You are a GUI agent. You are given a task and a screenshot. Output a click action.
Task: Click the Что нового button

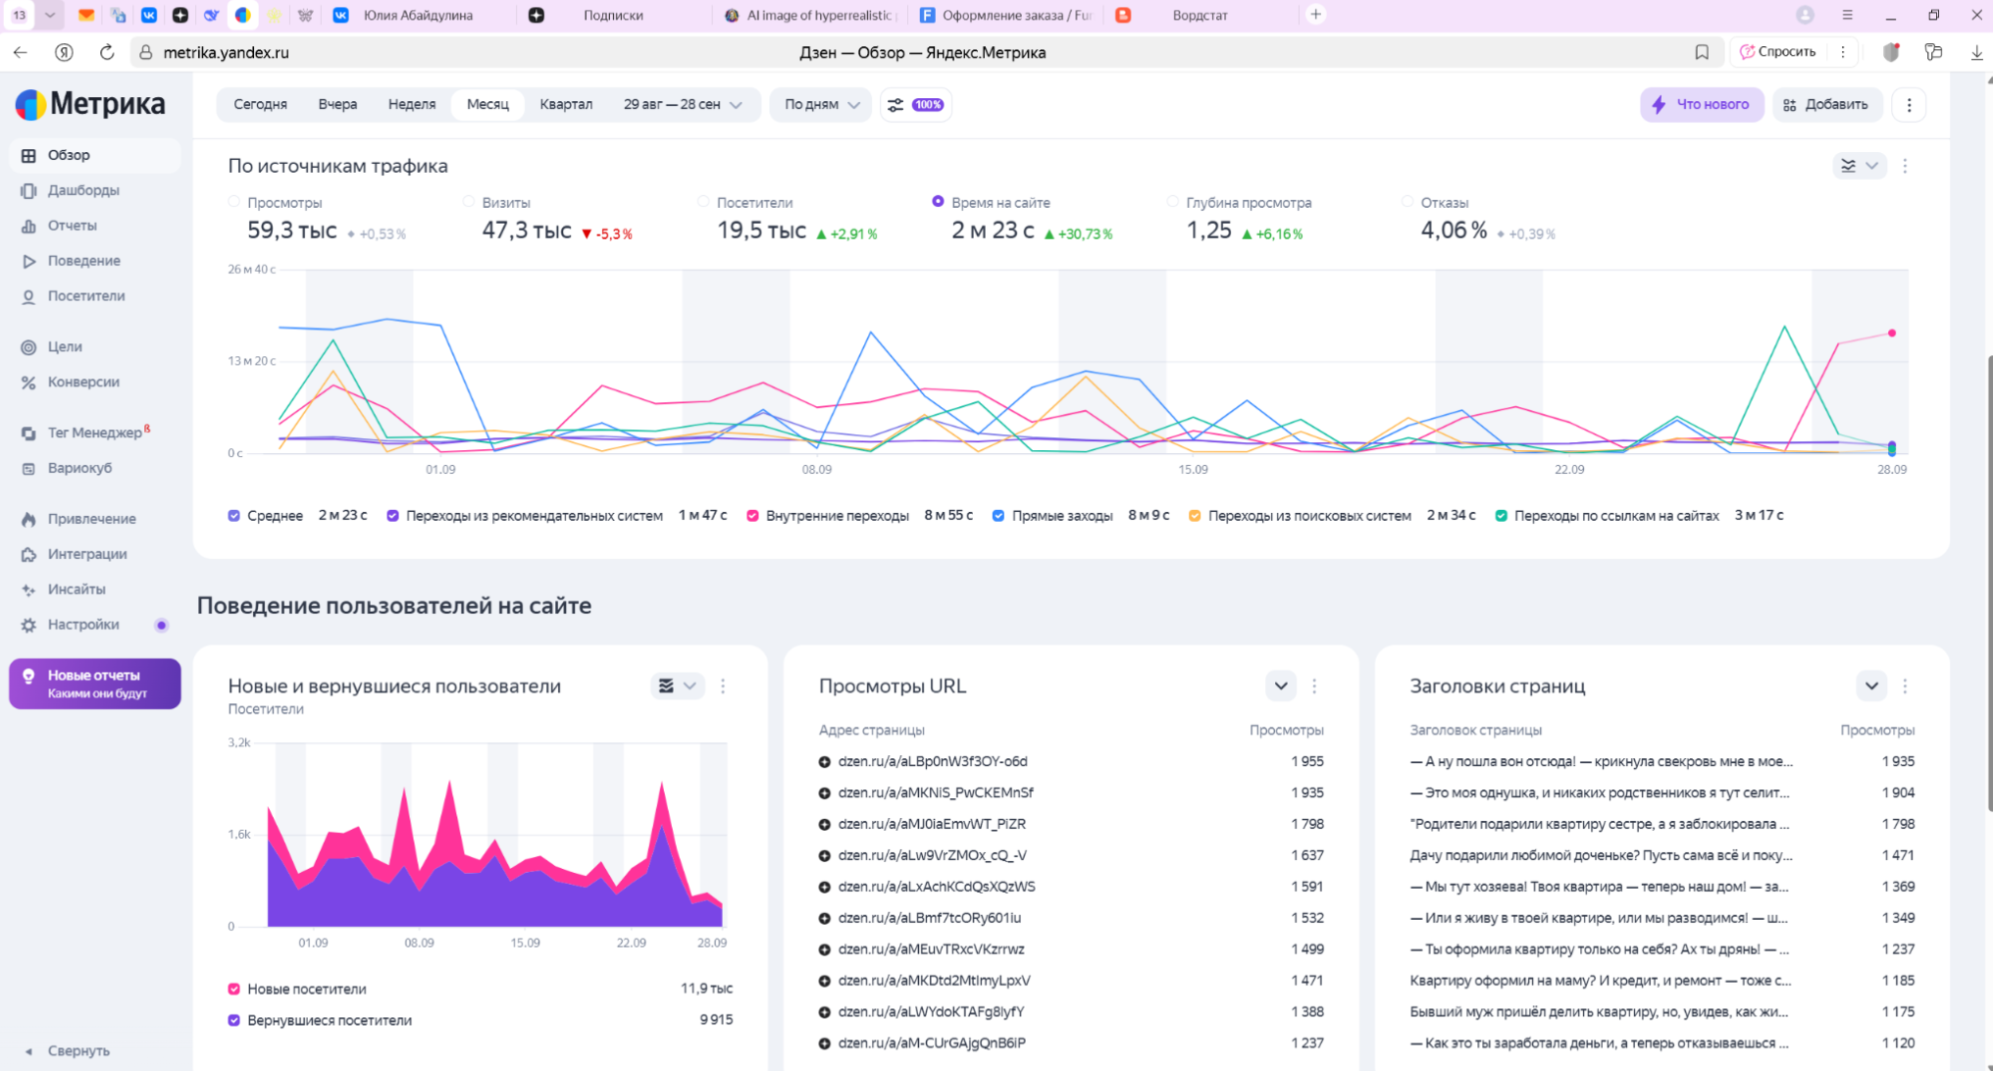pyautogui.click(x=1701, y=105)
